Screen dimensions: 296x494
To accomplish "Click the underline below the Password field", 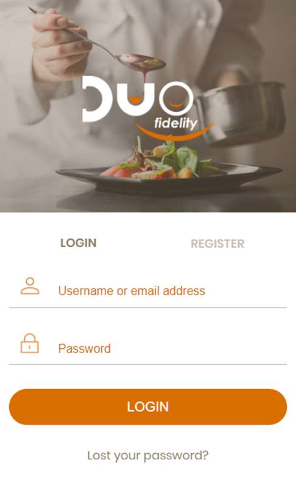I will click(148, 365).
